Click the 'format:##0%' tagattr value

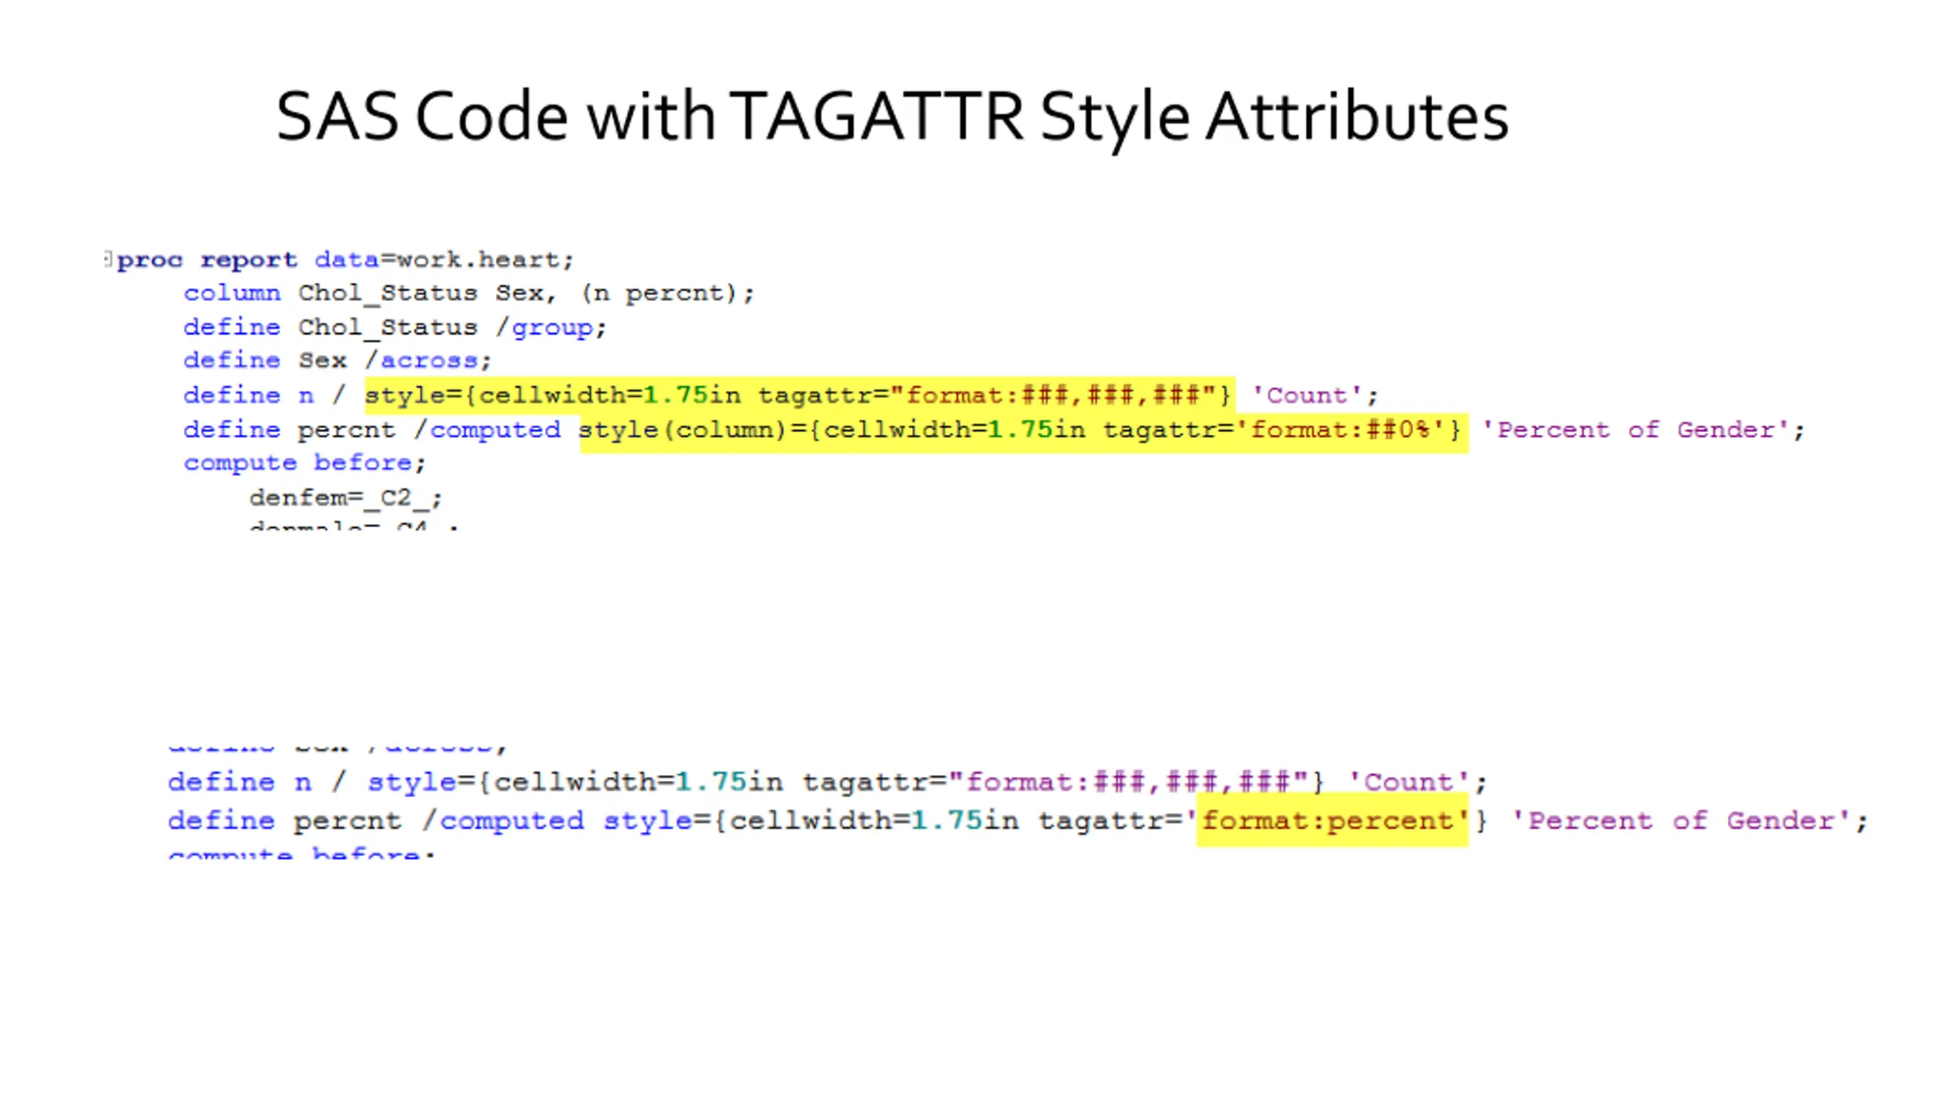coord(1340,430)
